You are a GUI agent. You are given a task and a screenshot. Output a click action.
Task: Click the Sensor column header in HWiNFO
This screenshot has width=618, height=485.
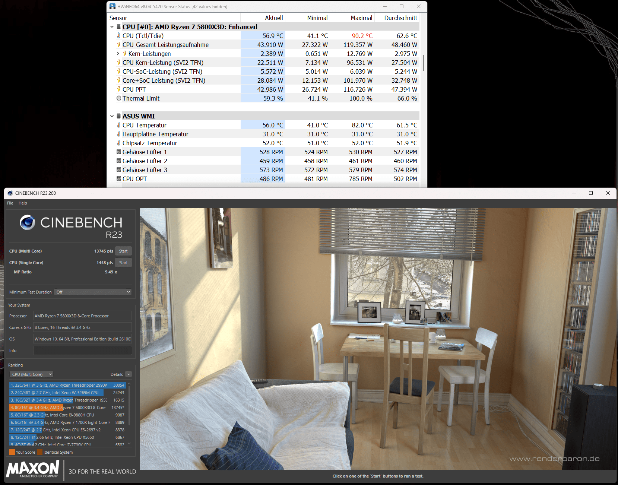tap(174, 18)
